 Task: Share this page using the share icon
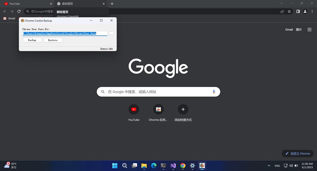coord(282,12)
